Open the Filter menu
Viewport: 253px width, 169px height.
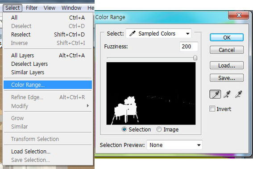coord(32,8)
